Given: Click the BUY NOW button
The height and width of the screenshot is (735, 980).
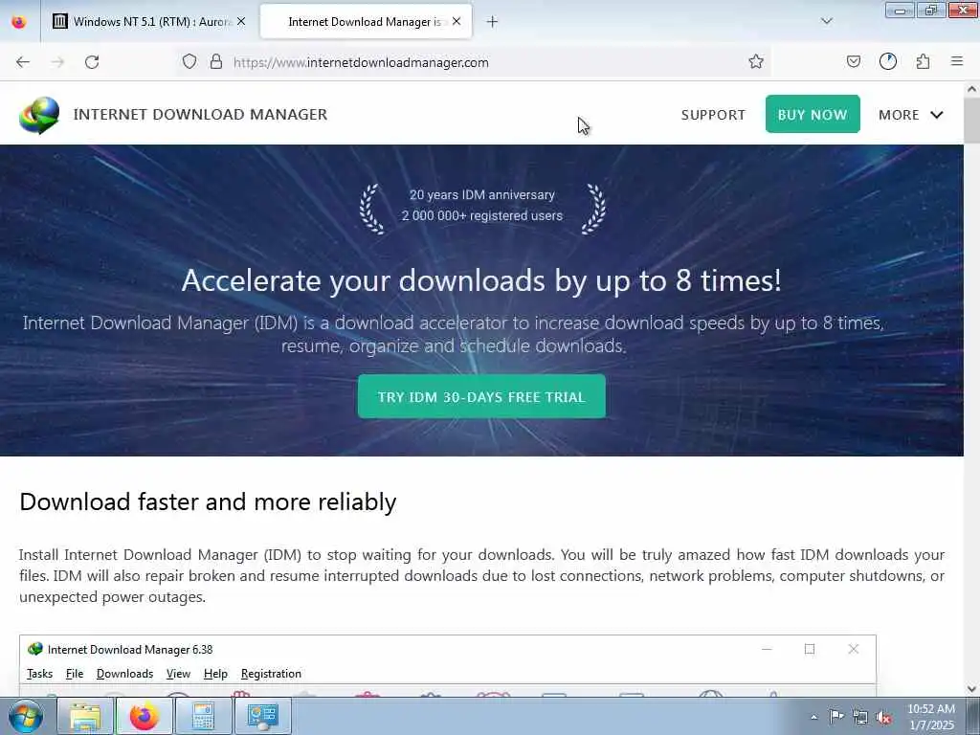Looking at the screenshot, I should coord(813,114).
